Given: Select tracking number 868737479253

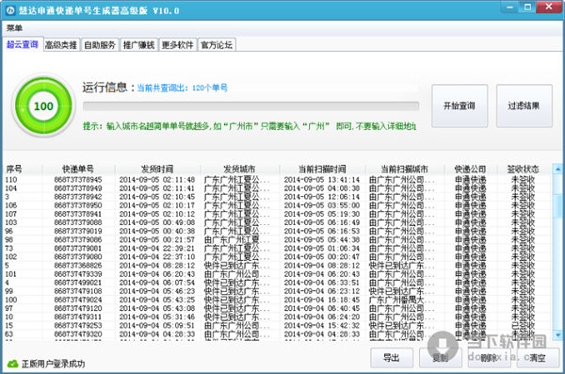Looking at the screenshot, I should coord(78,325).
